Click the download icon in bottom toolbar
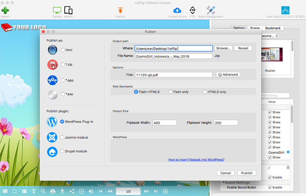This screenshot has height=196, width=306. [62, 191]
